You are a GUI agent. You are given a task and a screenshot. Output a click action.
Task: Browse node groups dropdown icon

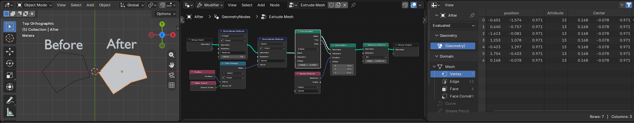(x=293, y=5)
